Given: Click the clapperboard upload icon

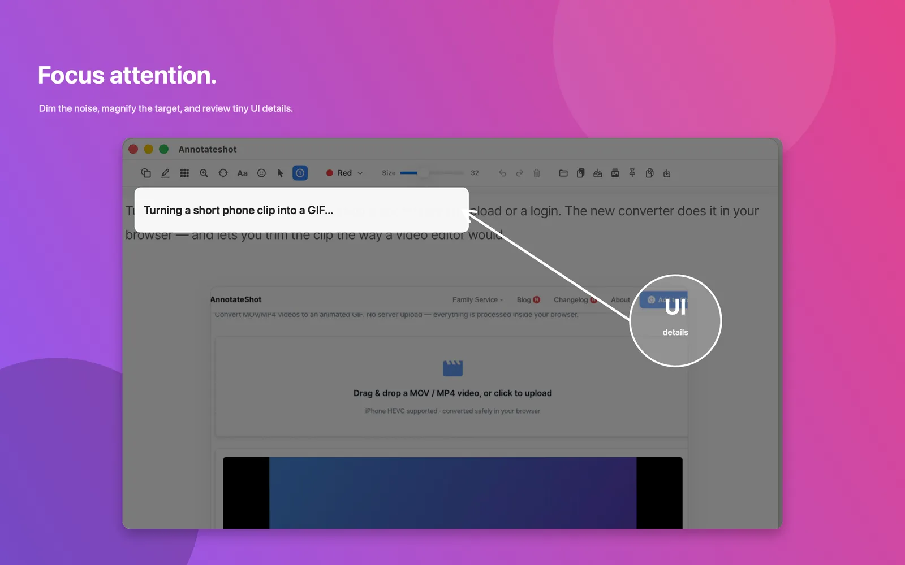Looking at the screenshot, I should click(x=453, y=368).
